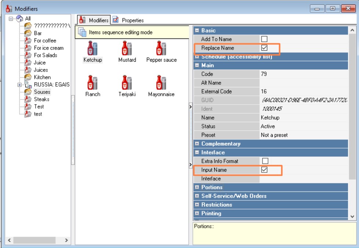Viewport: 359px width, 248px height.
Task: Click the empty Interface value field
Action: point(304,178)
